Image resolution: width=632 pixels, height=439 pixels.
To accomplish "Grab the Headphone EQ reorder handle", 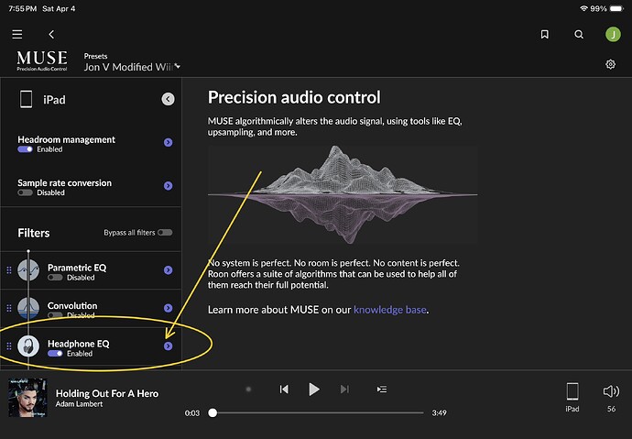I will [9, 346].
